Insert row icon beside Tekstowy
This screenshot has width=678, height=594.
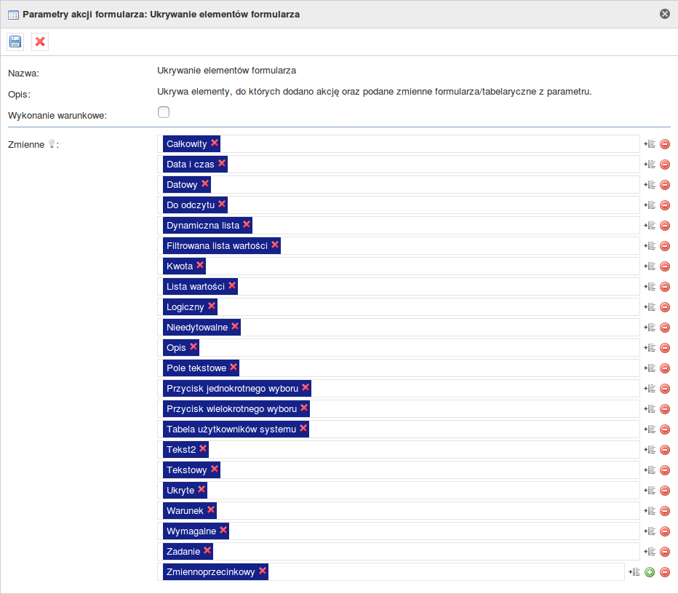[x=650, y=470]
